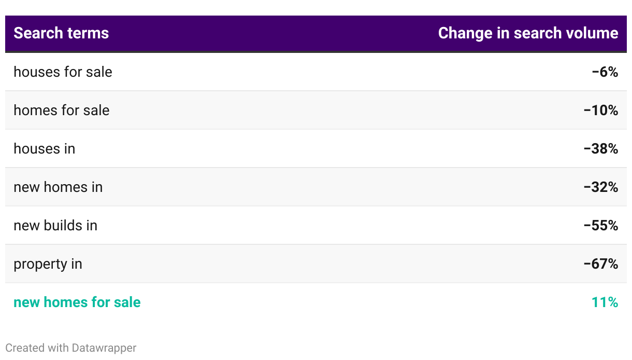This screenshot has height=360, width=632.
Task: Select the new homes in row label
Action: coord(58,187)
